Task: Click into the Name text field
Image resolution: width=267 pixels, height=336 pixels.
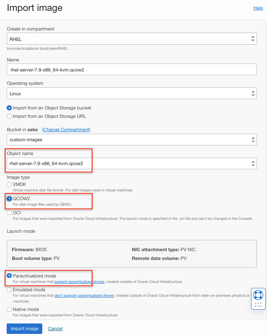Action: tap(131, 70)
